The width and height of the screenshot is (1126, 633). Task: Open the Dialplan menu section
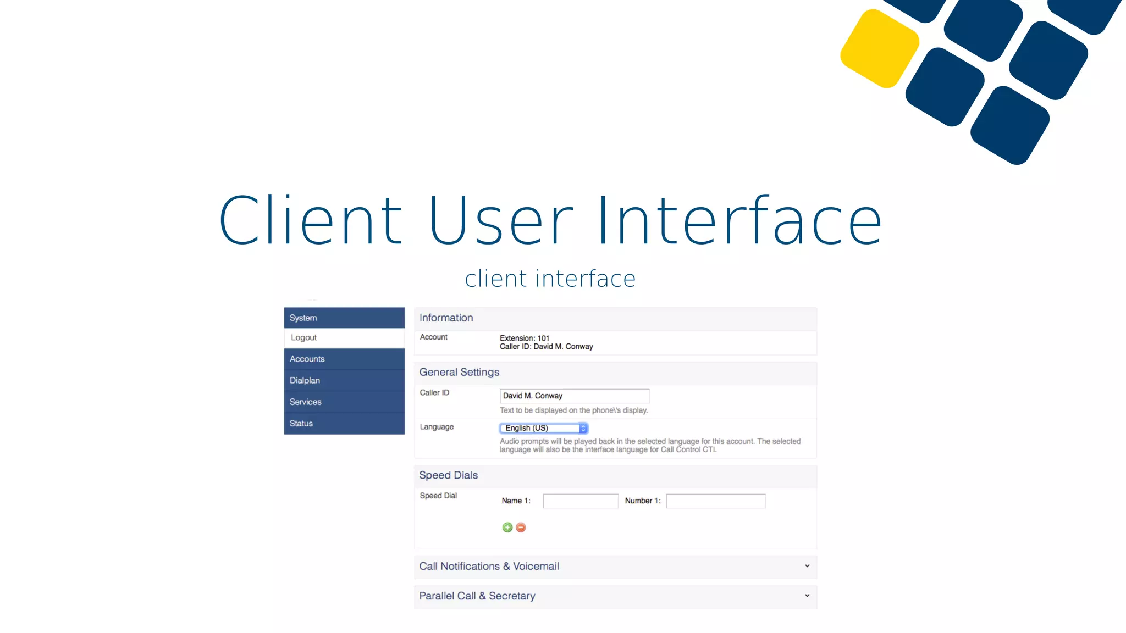(344, 380)
